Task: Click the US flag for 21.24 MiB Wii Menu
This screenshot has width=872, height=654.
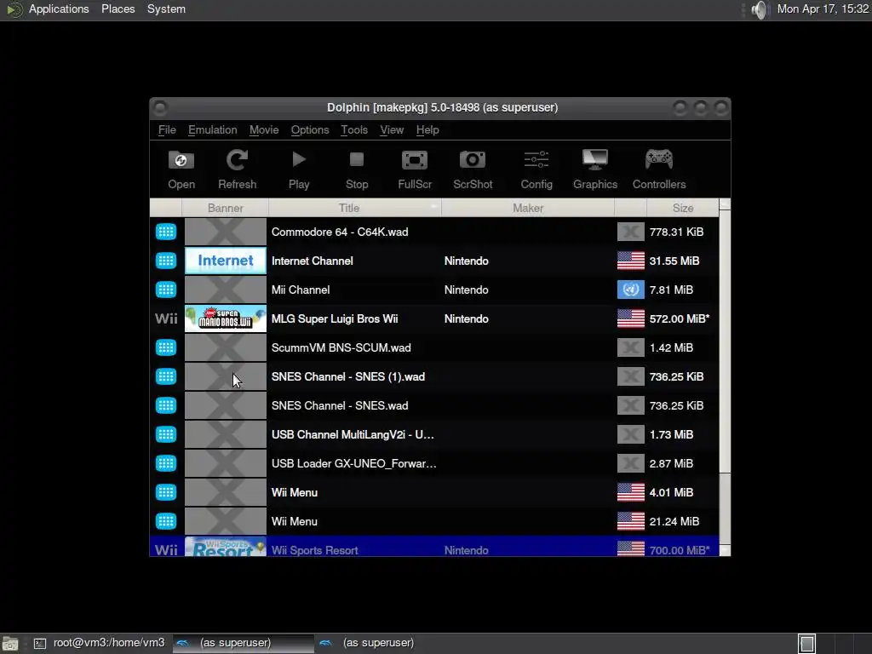Action: point(631,521)
